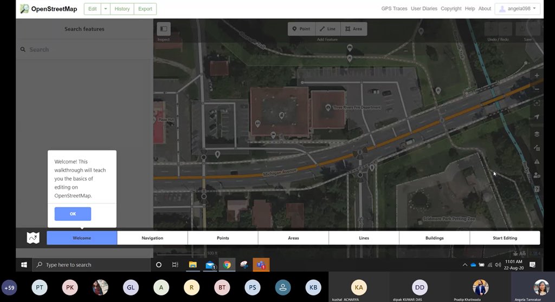Screen dimensions: 555x302
Task: Open Google Chrome from taskbar
Action: click(227, 265)
